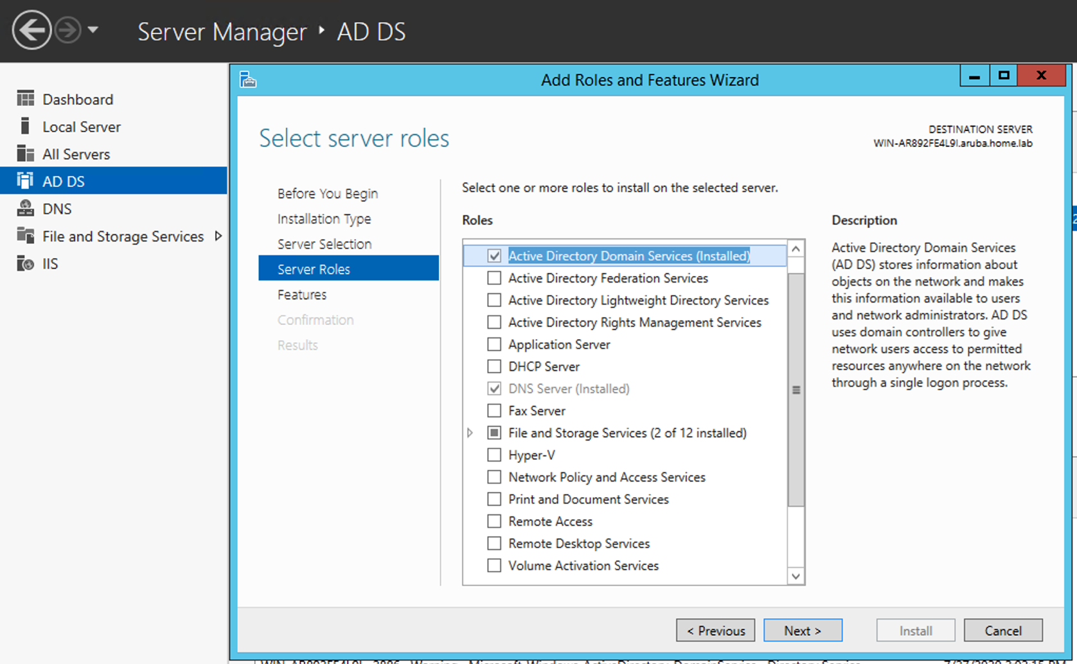Click roles list scroll down arrow
Screen dimensions: 1077x664
[x=796, y=576]
